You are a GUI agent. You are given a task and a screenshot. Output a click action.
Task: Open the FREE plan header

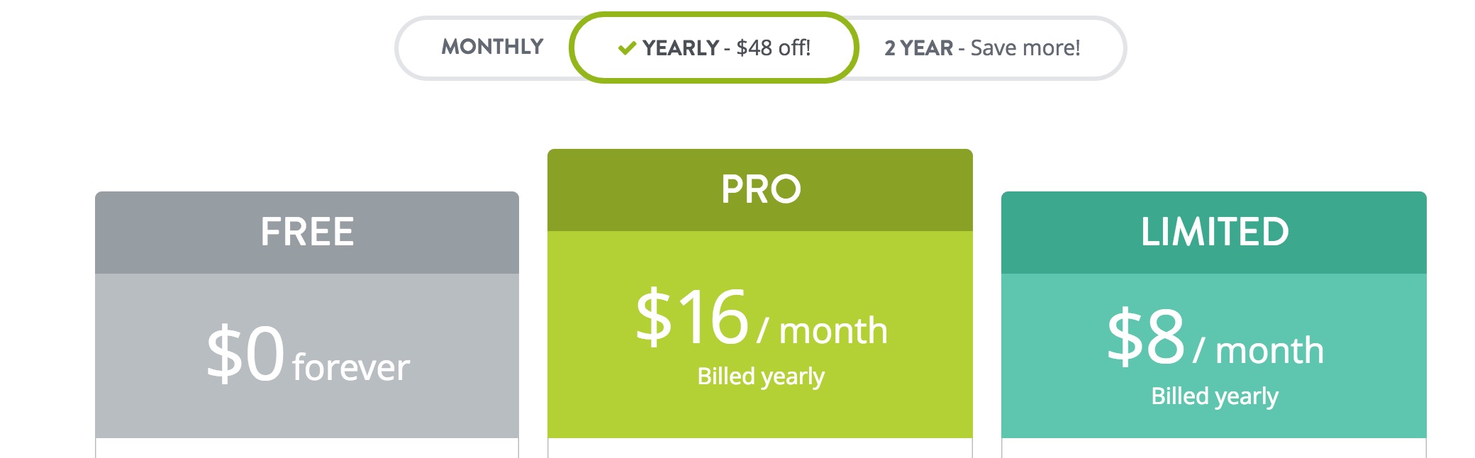[307, 232]
